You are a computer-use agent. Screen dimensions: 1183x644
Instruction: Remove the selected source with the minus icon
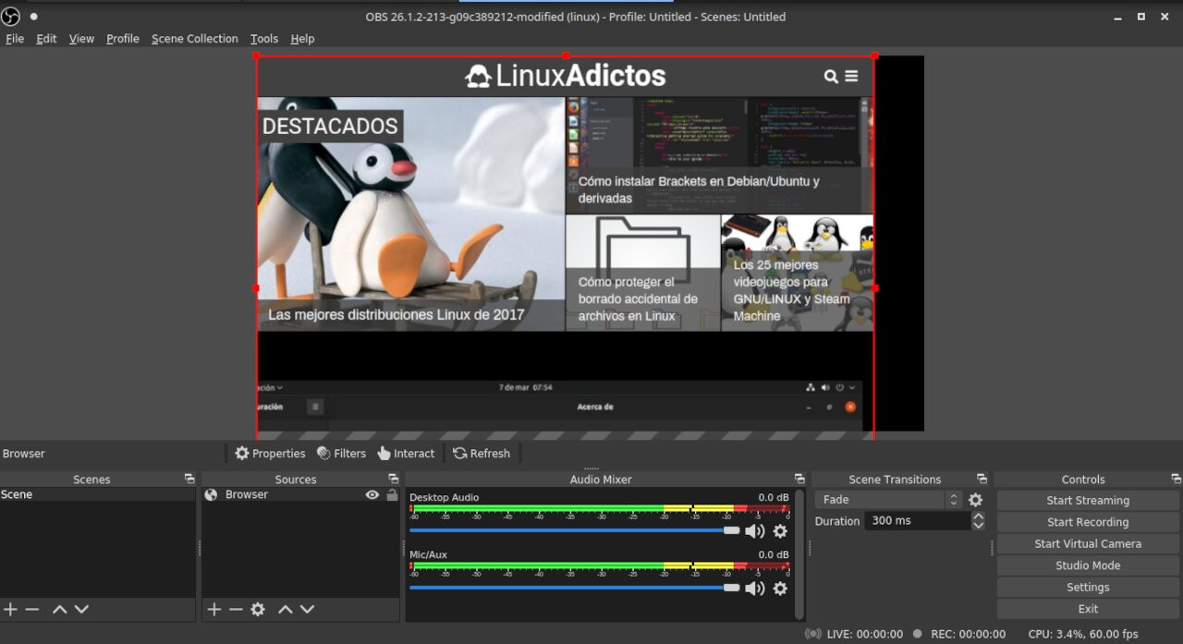pos(236,609)
